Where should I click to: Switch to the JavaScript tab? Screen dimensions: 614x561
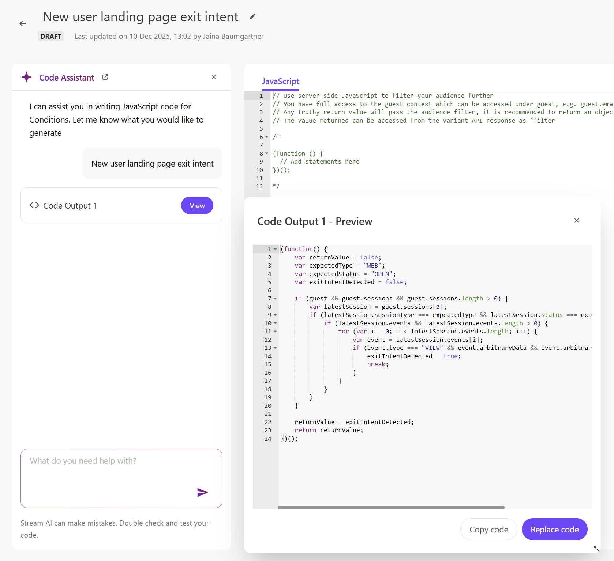point(280,81)
